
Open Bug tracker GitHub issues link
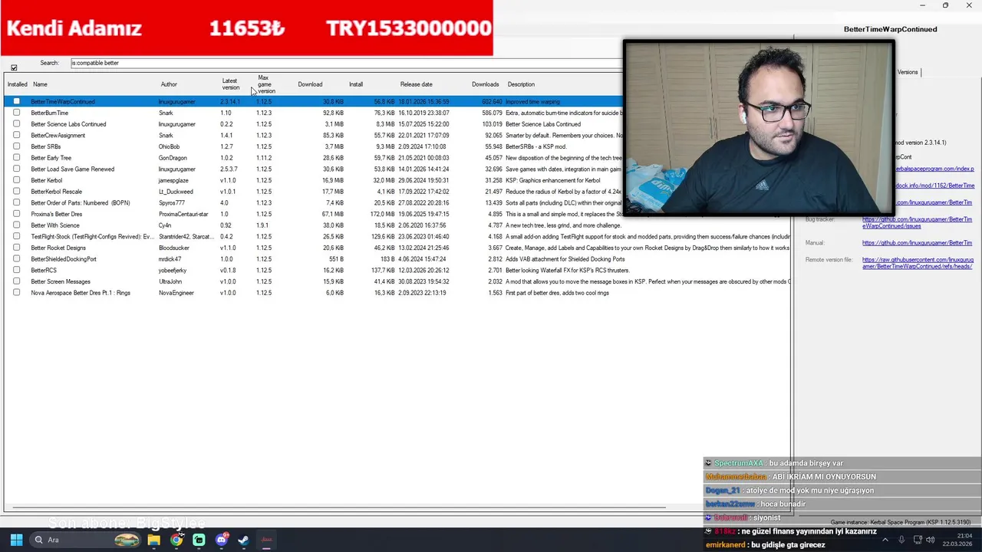coord(917,223)
